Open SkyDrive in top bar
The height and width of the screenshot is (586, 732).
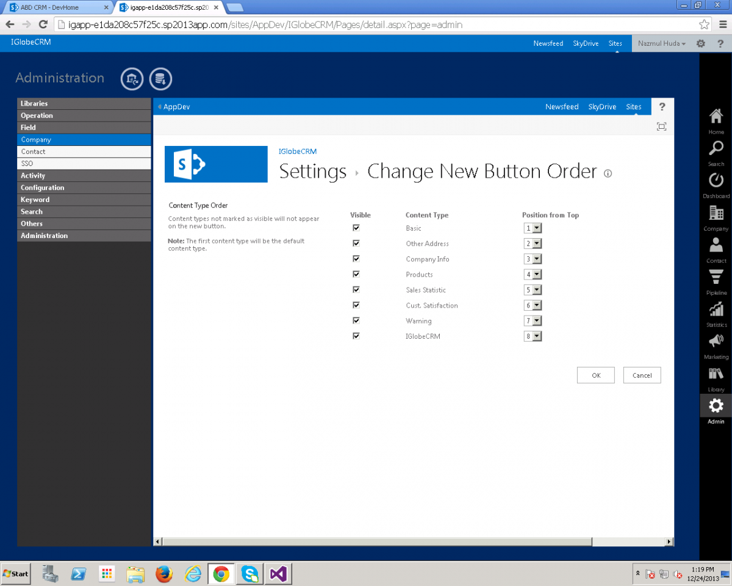tap(586, 43)
